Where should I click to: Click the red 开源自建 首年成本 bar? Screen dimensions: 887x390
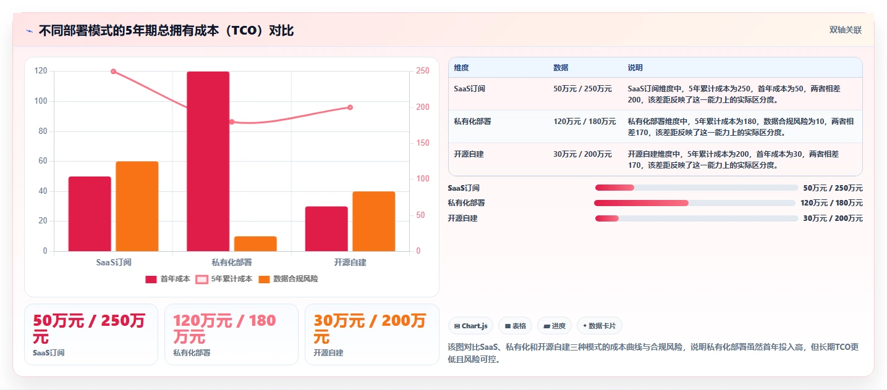tap(326, 229)
